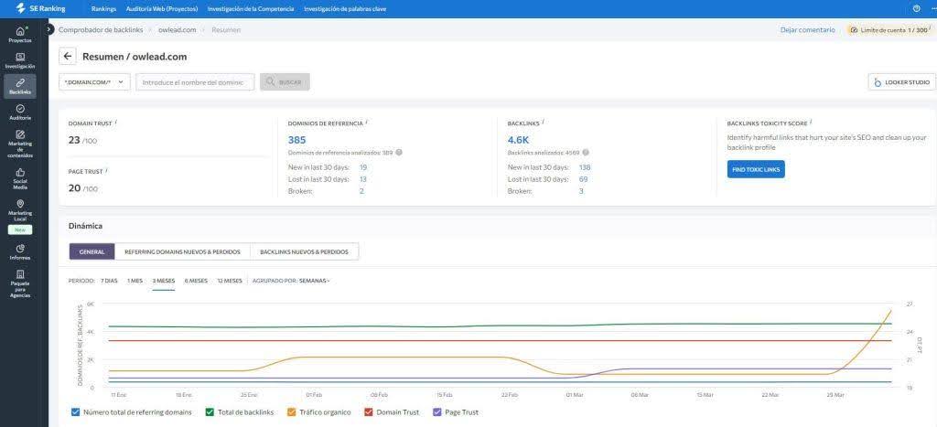Screen dimensions: 937x427
Task: Open the Marketing Local sidebar section
Action: point(20,210)
